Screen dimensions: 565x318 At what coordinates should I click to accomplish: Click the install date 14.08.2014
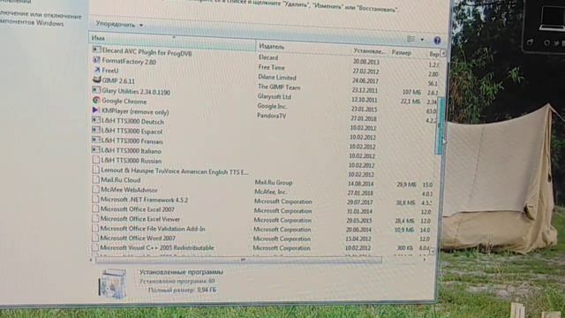coord(360,184)
